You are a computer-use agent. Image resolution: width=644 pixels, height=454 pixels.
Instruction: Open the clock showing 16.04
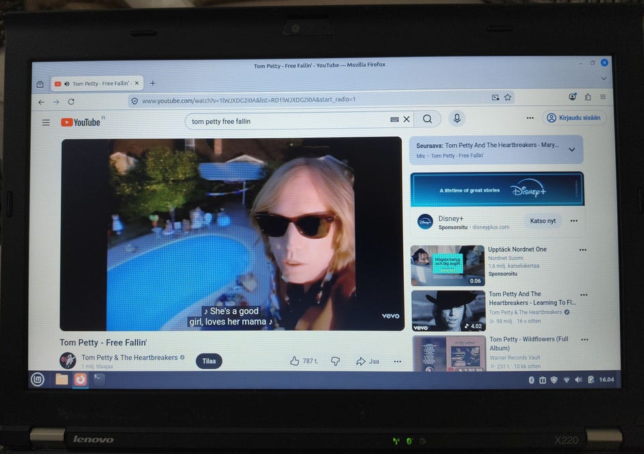(x=606, y=380)
